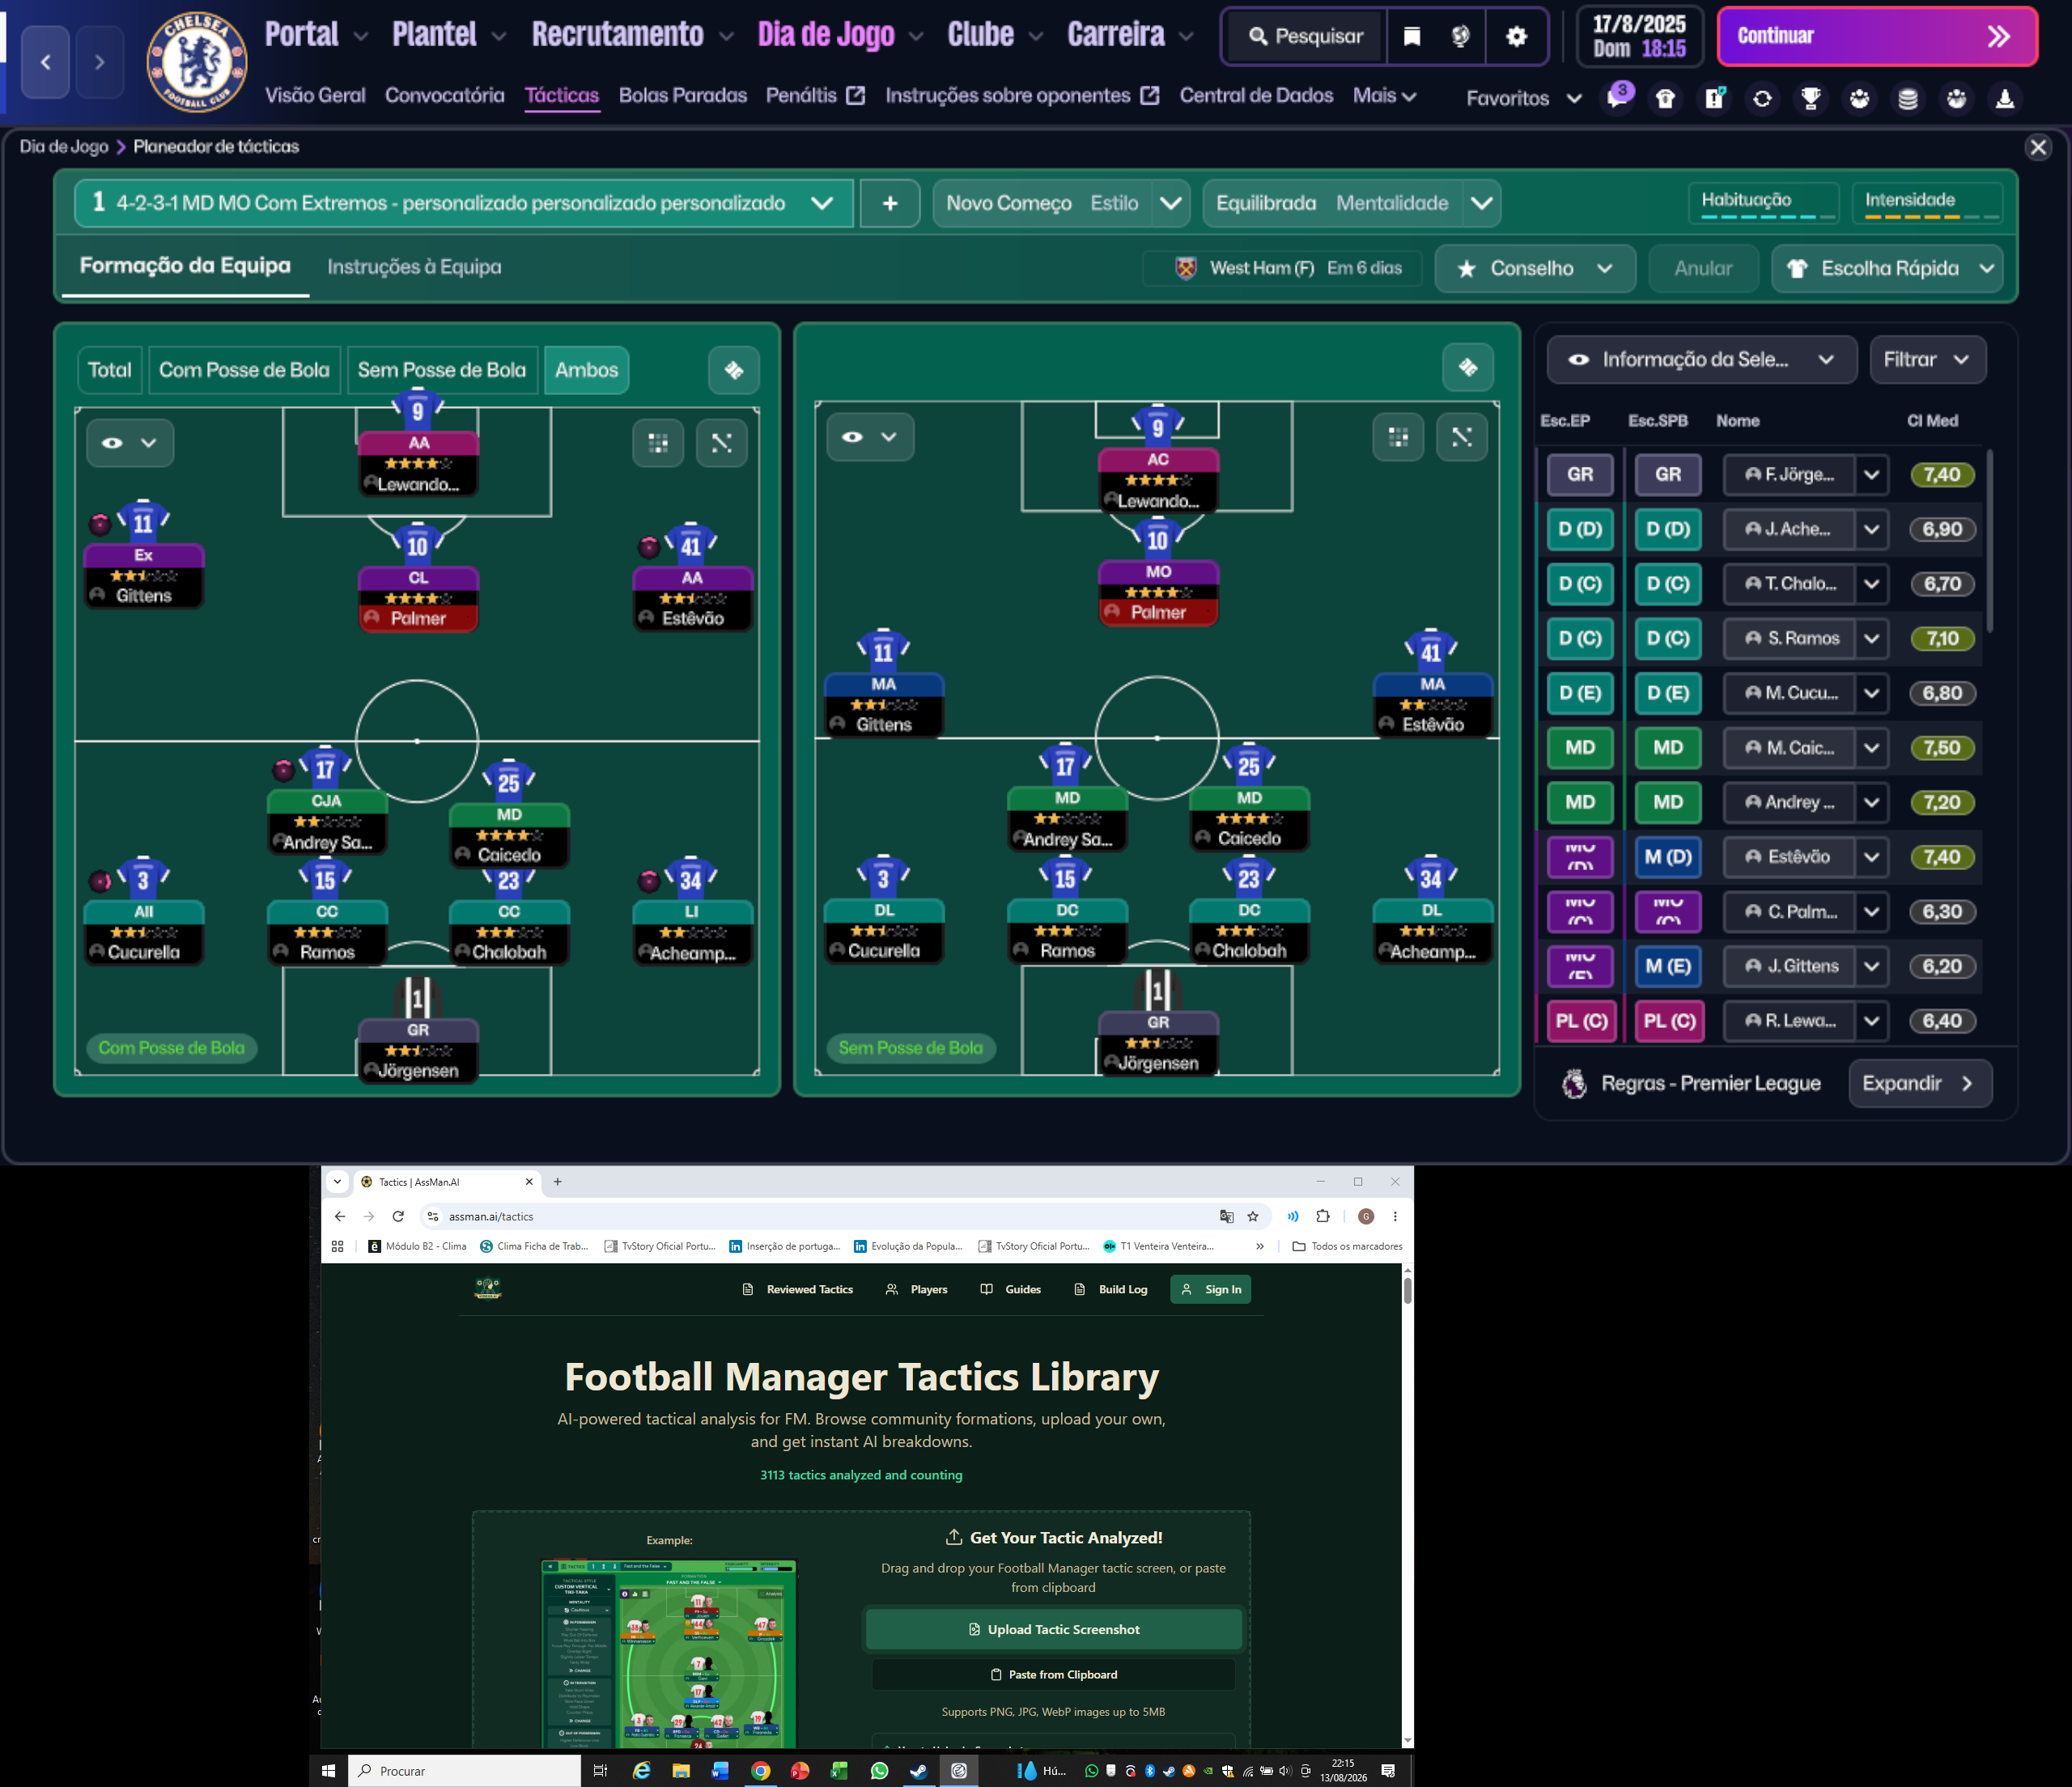Click the Anular button
The image size is (2072, 1787).
1703,268
